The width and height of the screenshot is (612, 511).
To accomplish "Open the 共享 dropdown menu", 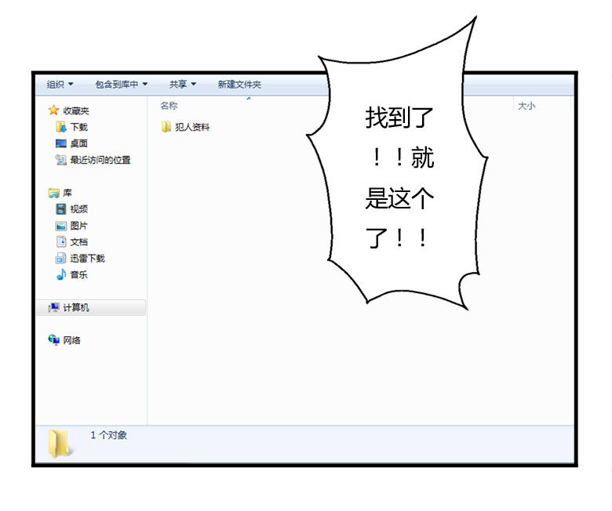I will click(182, 84).
